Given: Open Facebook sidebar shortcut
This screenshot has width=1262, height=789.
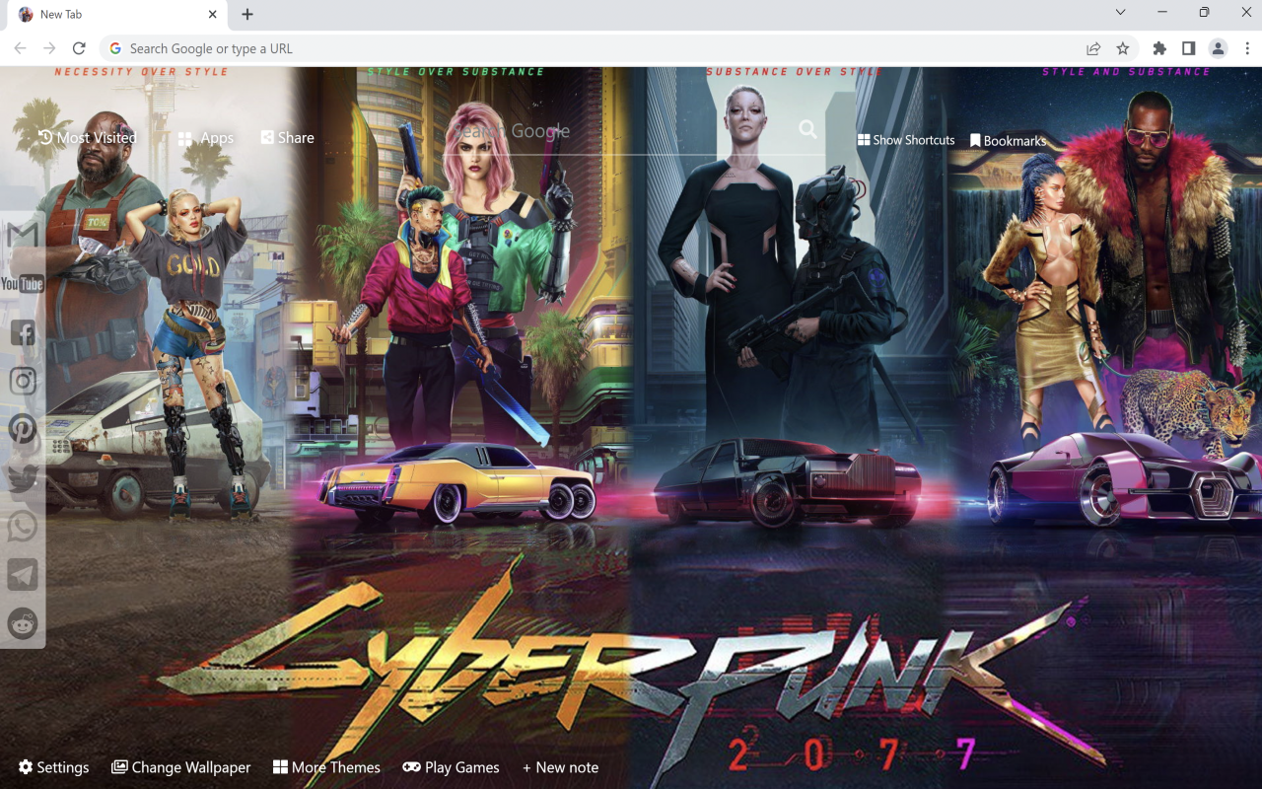Looking at the screenshot, I should tap(23, 333).
